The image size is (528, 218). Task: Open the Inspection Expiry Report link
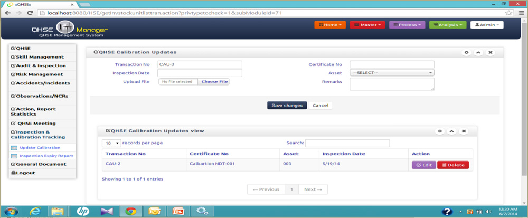46,156
